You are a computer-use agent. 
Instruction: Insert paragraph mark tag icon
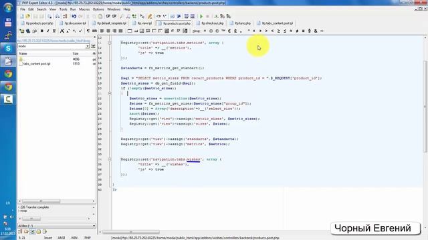(x=88, y=31)
